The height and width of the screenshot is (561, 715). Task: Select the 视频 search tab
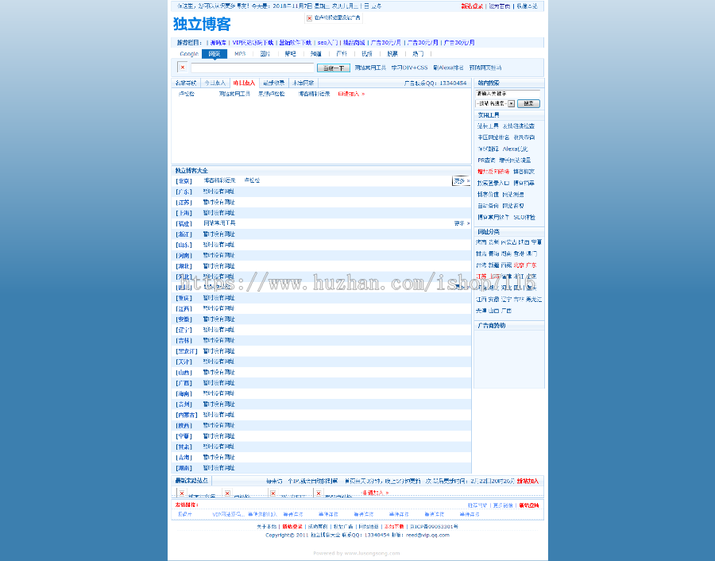pyautogui.click(x=366, y=54)
